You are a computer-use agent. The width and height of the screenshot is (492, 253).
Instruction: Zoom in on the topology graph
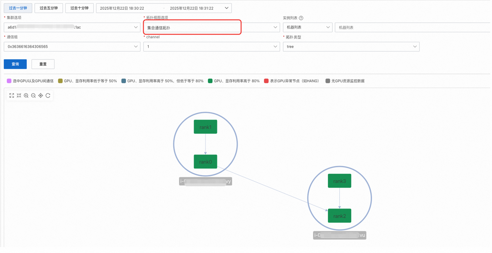(26, 95)
